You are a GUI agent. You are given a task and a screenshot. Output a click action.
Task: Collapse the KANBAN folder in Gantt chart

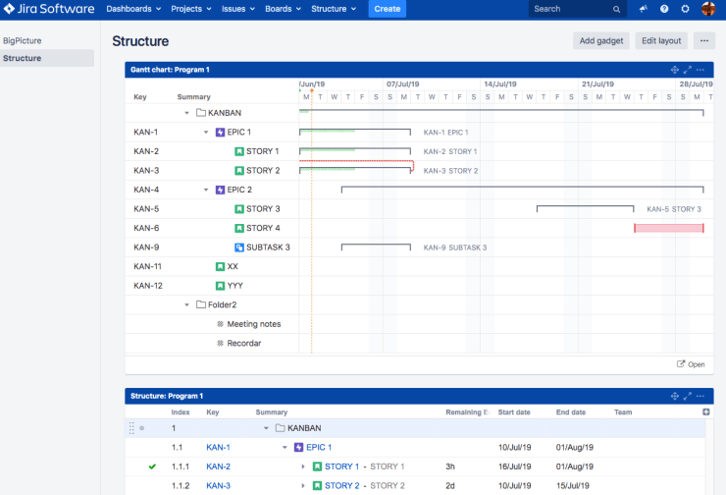pyautogui.click(x=187, y=113)
